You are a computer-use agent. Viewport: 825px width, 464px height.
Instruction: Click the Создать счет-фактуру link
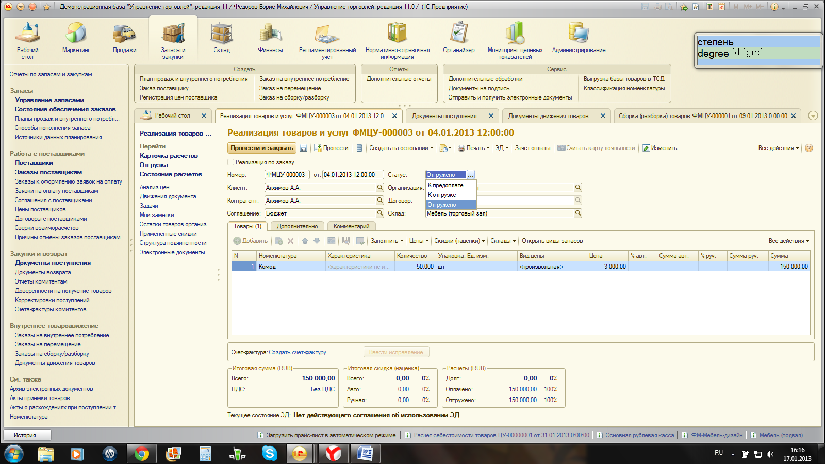(298, 352)
